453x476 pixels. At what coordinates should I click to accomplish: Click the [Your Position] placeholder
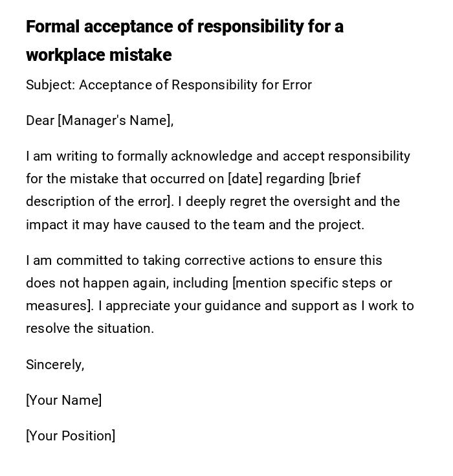pyautogui.click(x=71, y=436)
